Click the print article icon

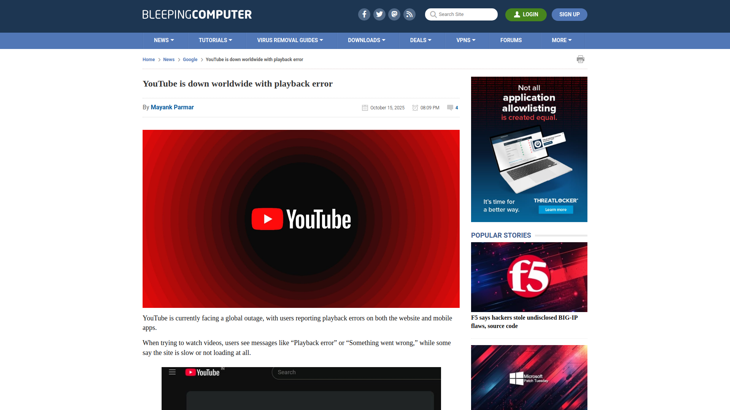pos(581,59)
